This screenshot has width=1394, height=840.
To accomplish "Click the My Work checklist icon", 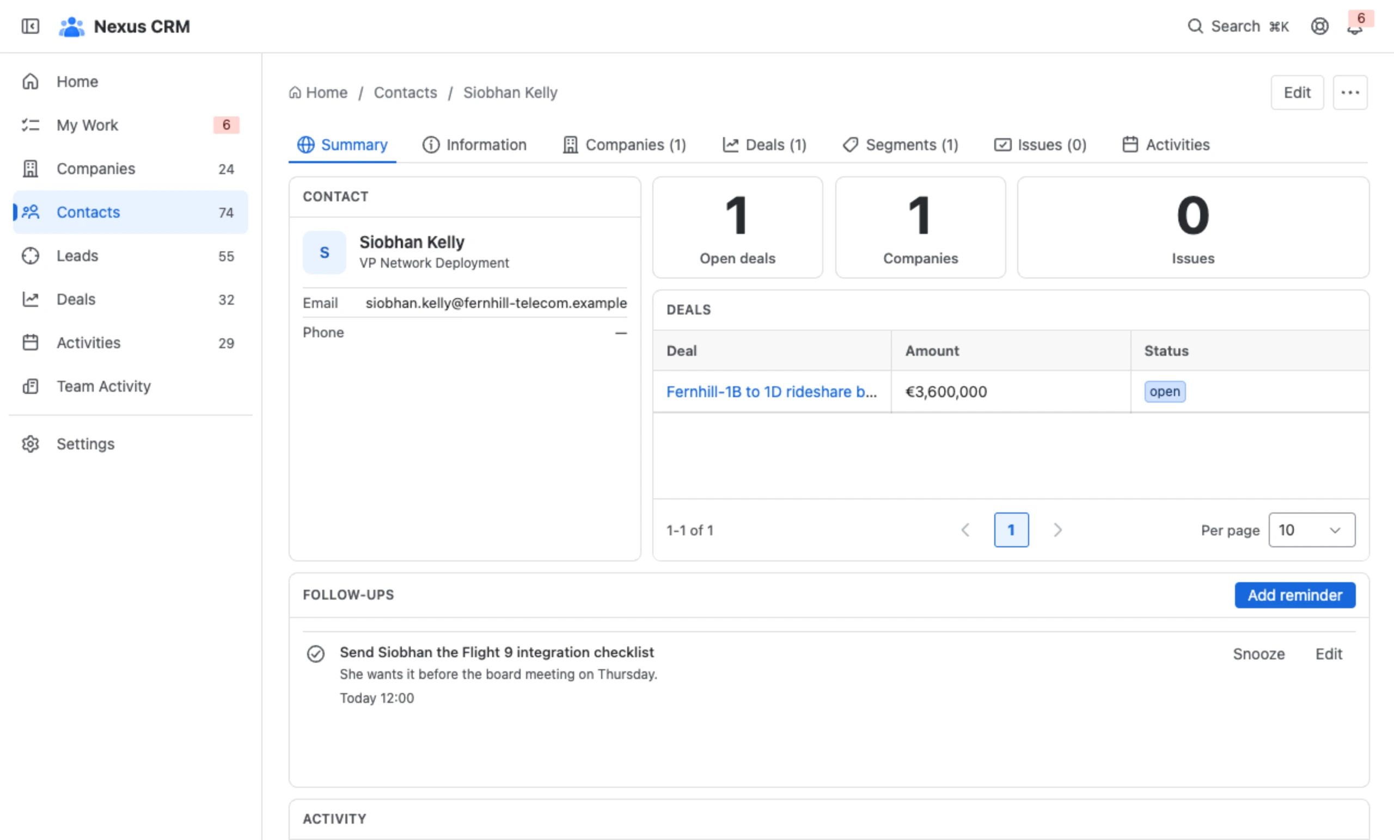I will click(x=30, y=125).
